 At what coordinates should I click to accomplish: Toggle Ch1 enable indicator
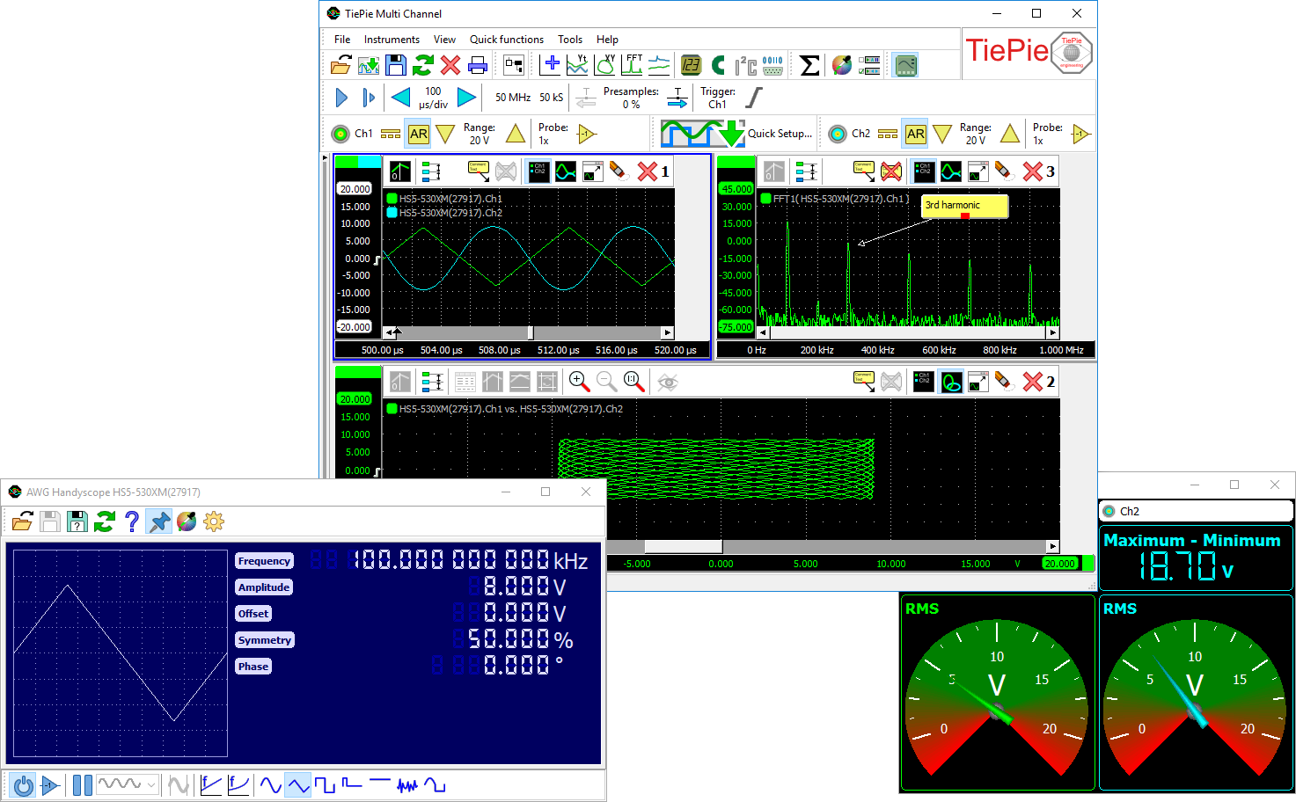[x=340, y=134]
